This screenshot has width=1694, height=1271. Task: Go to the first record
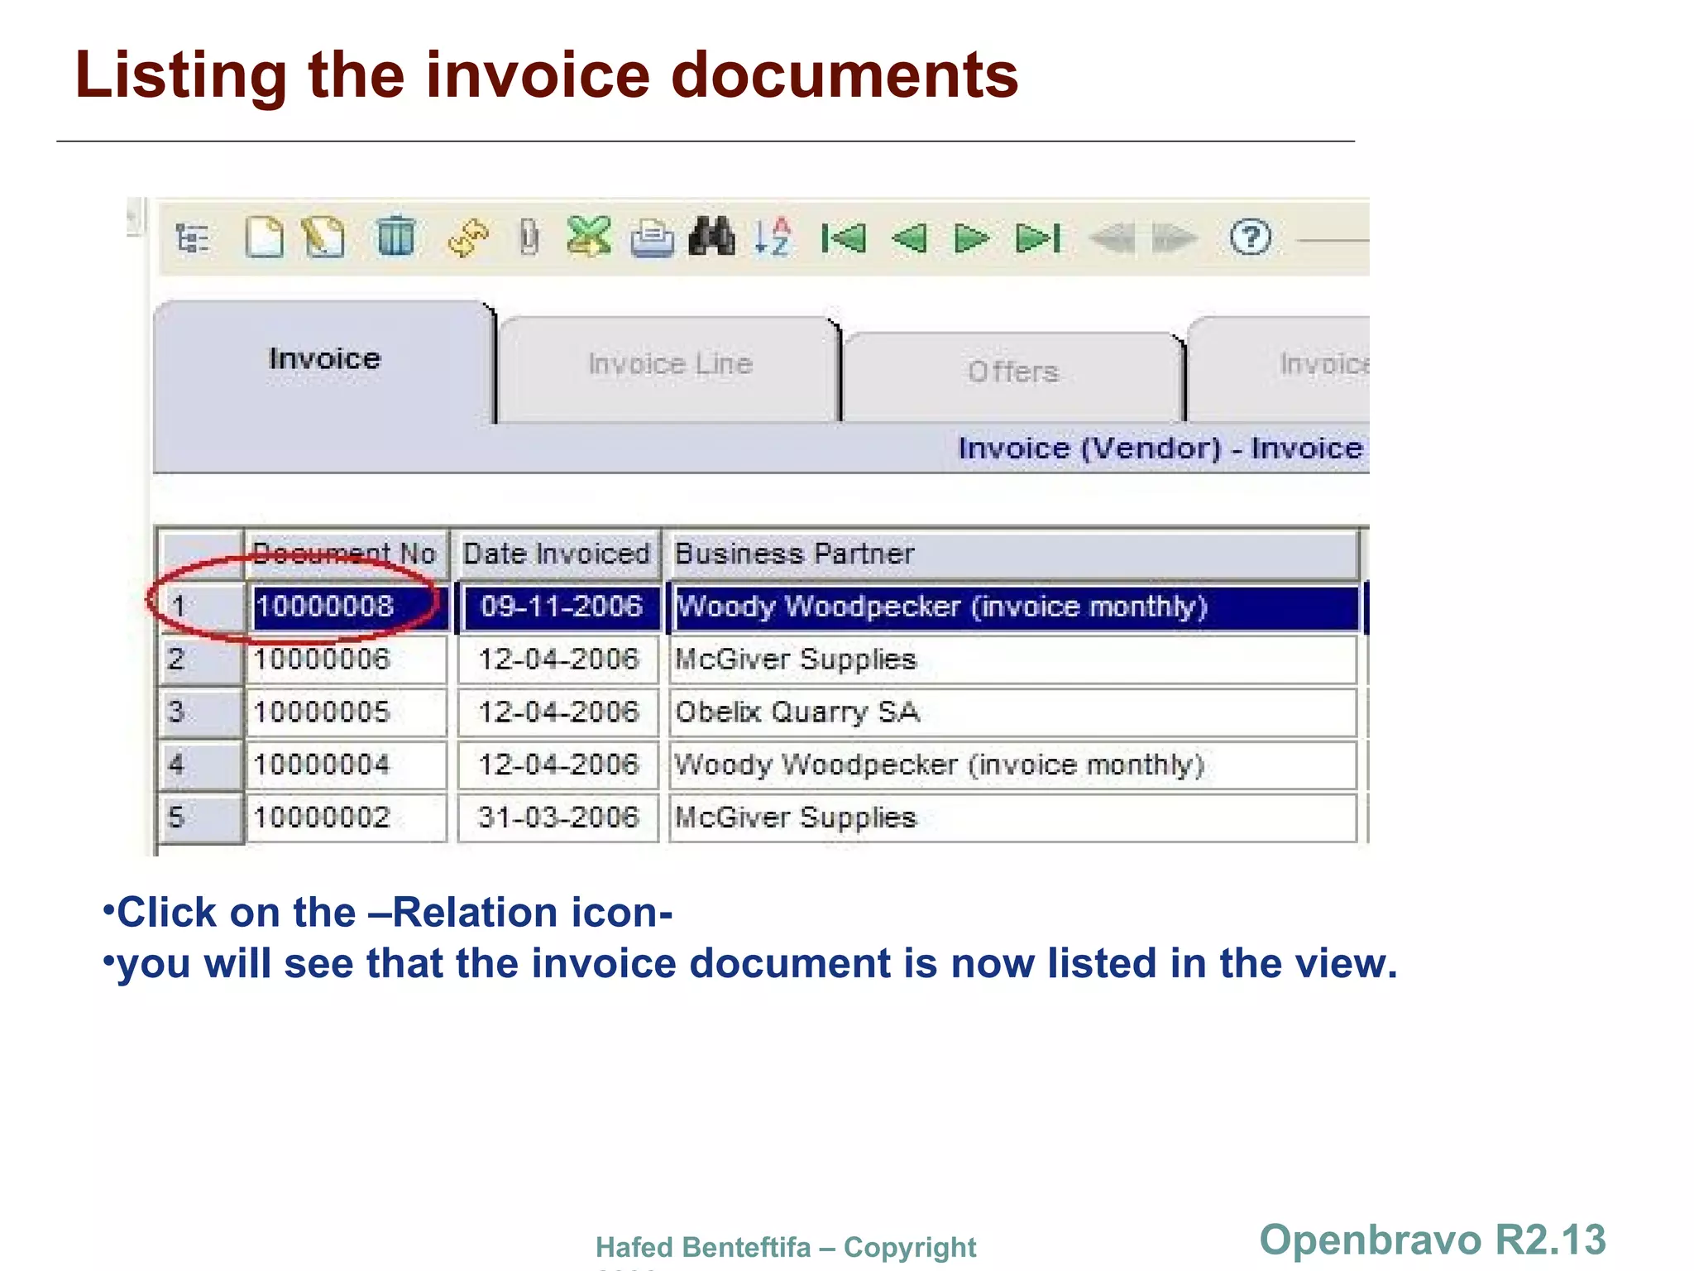pyautogui.click(x=844, y=238)
